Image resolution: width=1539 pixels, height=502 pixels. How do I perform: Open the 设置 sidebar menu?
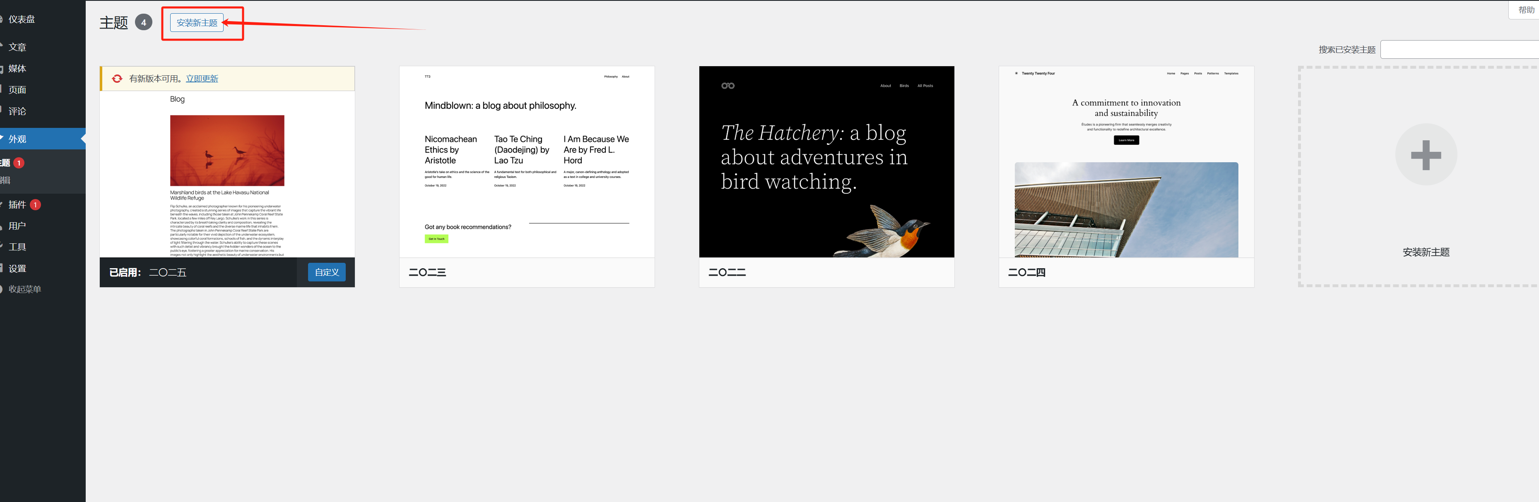[x=17, y=269]
